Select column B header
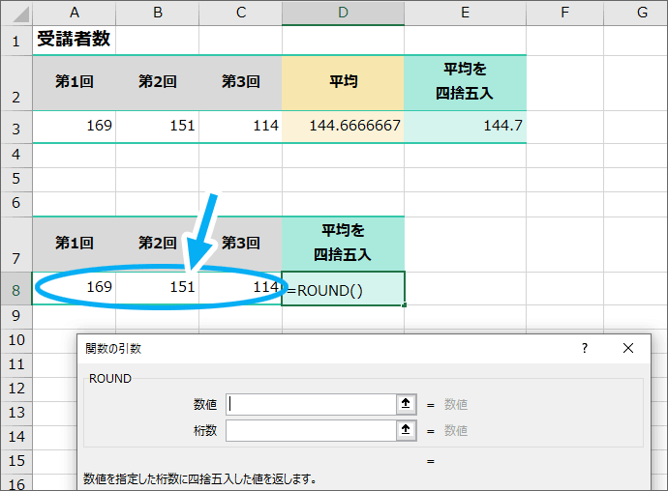Image resolution: width=668 pixels, height=491 pixels. (x=157, y=13)
